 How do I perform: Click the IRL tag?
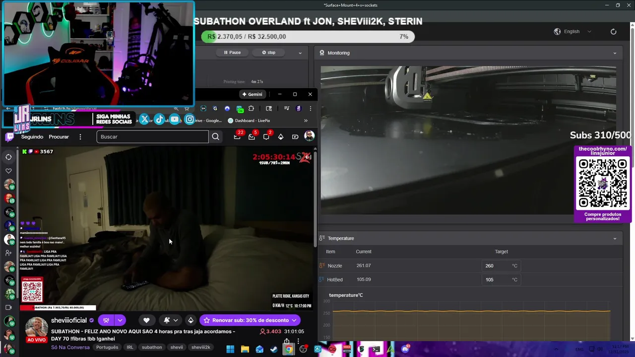point(130,347)
